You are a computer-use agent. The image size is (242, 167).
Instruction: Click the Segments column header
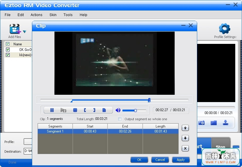pyautogui.click(x=55, y=126)
